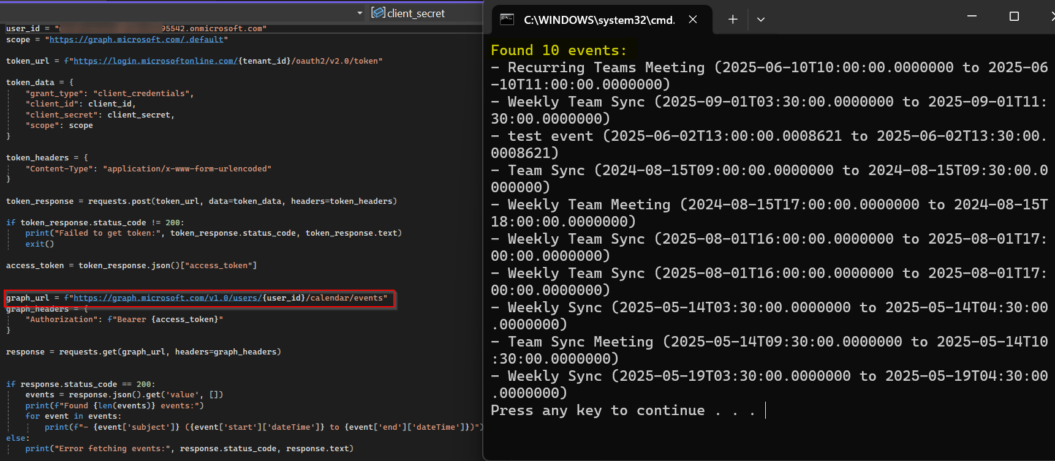Click 'Found 10 events:' in the terminal output
The image size is (1055, 461).
coord(559,50)
